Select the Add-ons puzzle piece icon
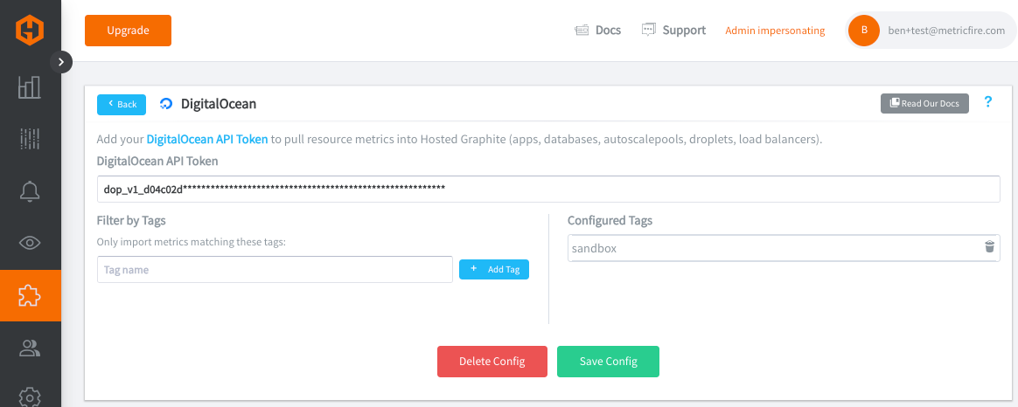 click(31, 295)
